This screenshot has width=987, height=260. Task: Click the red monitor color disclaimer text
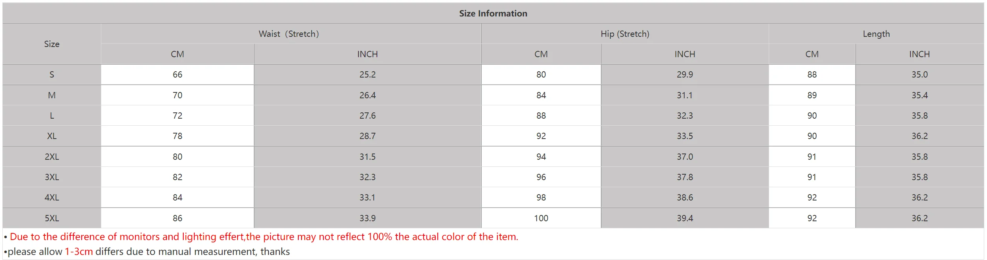264,237
